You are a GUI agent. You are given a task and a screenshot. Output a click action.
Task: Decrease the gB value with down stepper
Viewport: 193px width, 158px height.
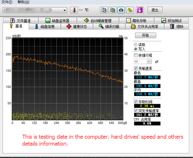pos(149,63)
